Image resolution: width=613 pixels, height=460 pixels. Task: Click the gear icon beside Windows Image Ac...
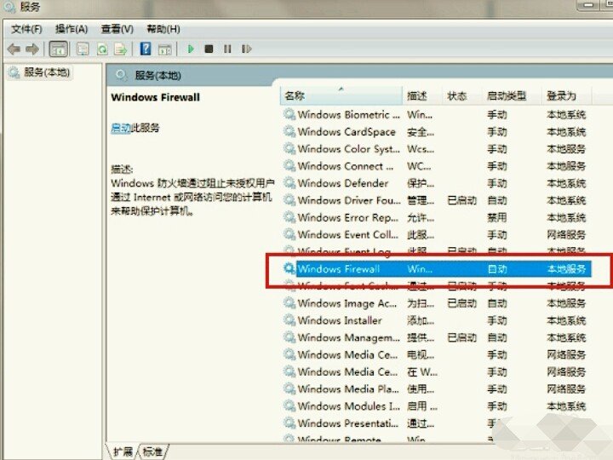(289, 303)
